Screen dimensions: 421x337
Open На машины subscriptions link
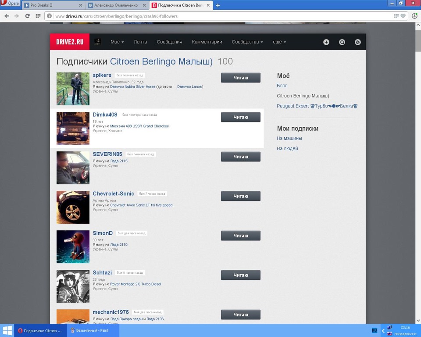[x=289, y=138]
